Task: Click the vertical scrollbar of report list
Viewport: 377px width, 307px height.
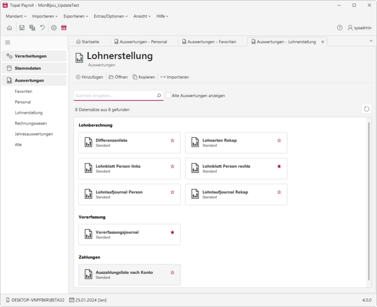Action: [x=369, y=201]
